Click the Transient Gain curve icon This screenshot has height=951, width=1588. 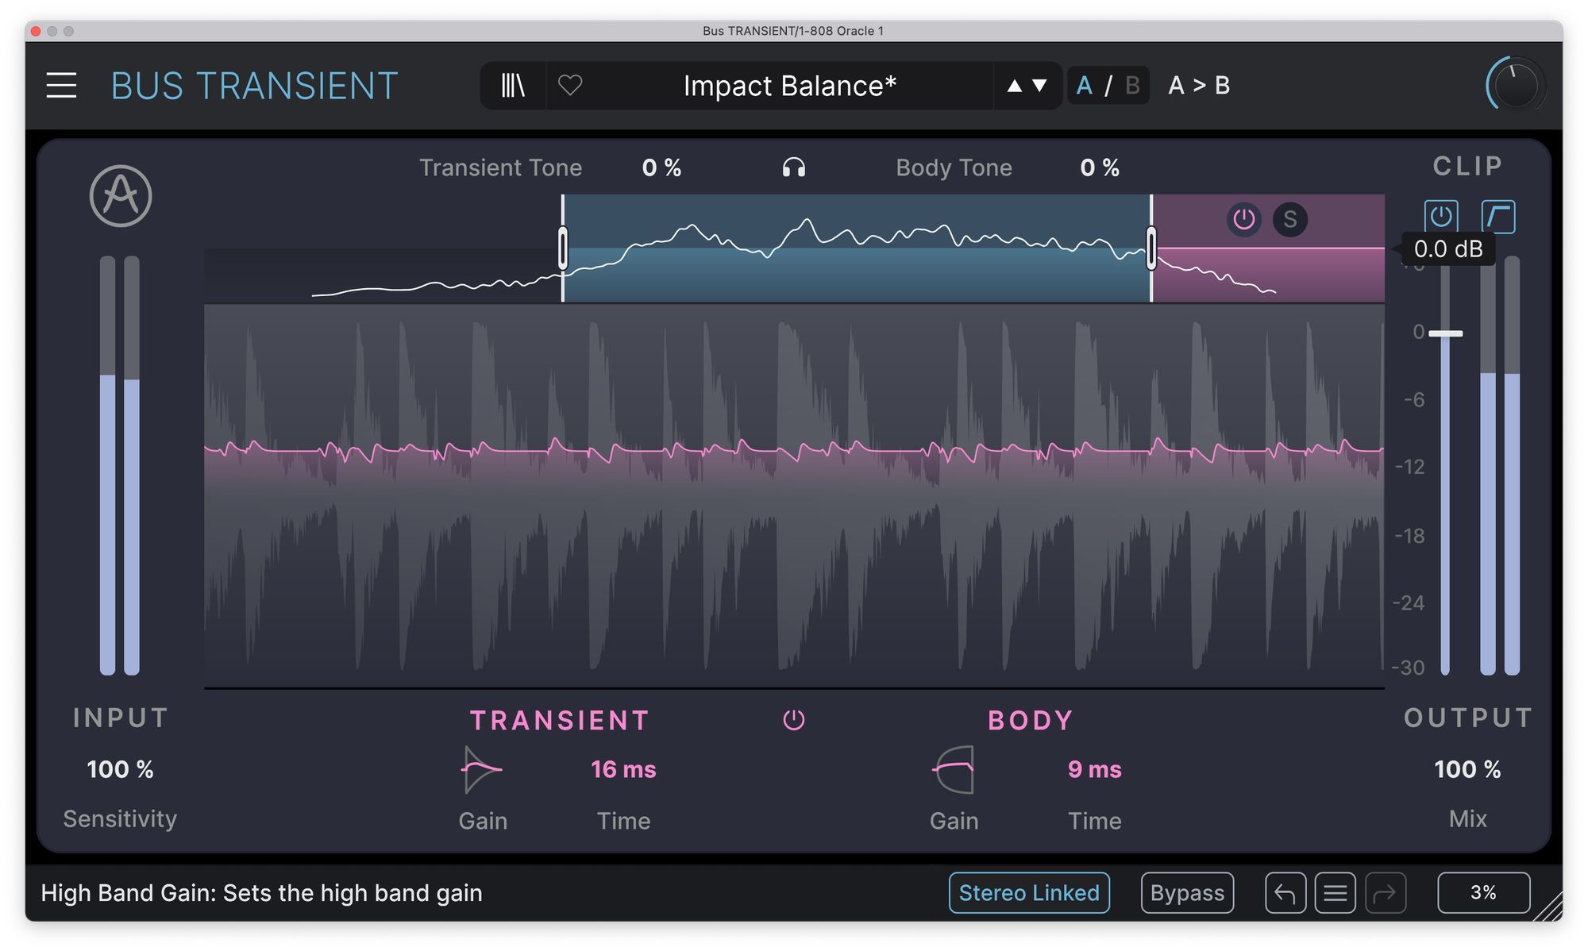tap(481, 768)
